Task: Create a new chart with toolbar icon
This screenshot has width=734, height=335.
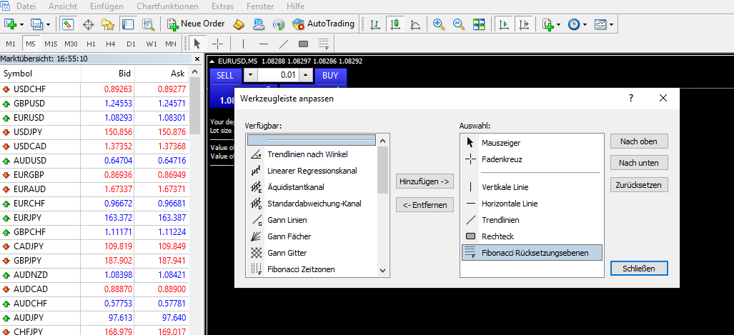Action: (x=10, y=24)
